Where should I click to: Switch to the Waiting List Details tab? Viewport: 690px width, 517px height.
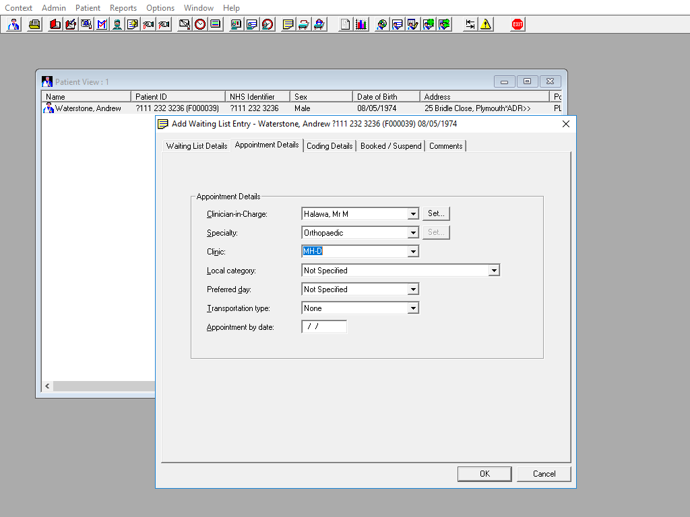196,146
